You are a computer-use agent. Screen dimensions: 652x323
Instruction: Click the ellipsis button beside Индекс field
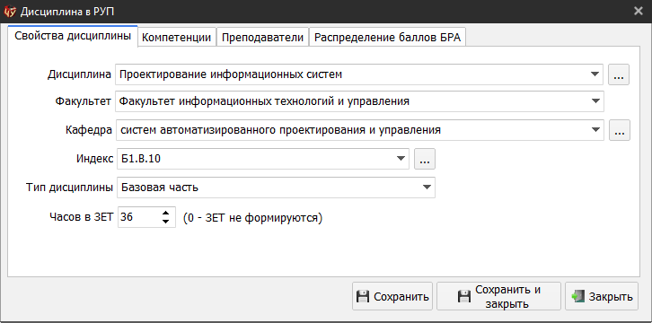tap(425, 159)
